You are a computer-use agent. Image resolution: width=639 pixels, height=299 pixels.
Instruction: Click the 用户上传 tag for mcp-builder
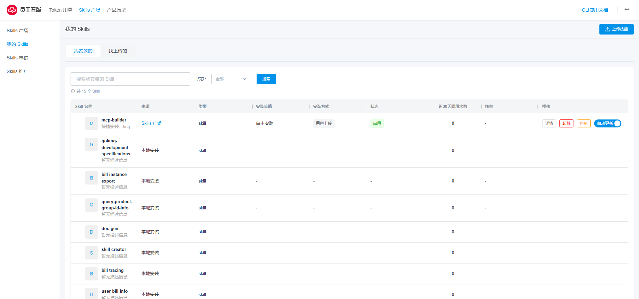(x=324, y=123)
